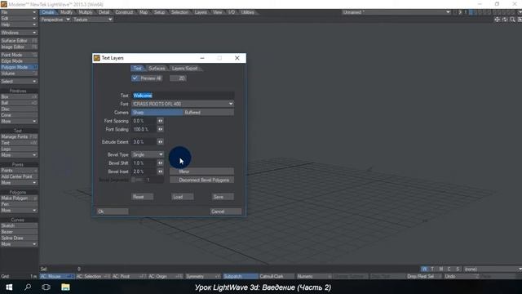Toggle Symmetry in the bottom bar
522x294 pixels.
203,276
